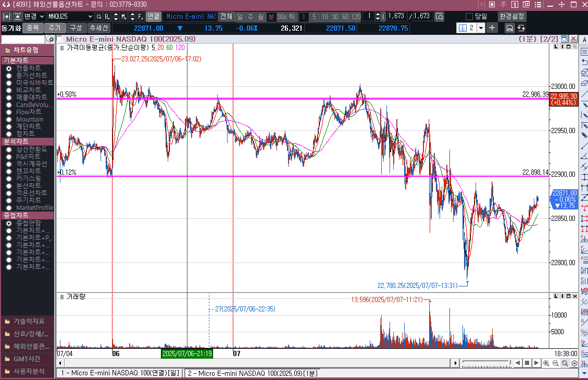Click the symbol search magnifier icon
This screenshot has width=588, height=380.
click(98, 17)
